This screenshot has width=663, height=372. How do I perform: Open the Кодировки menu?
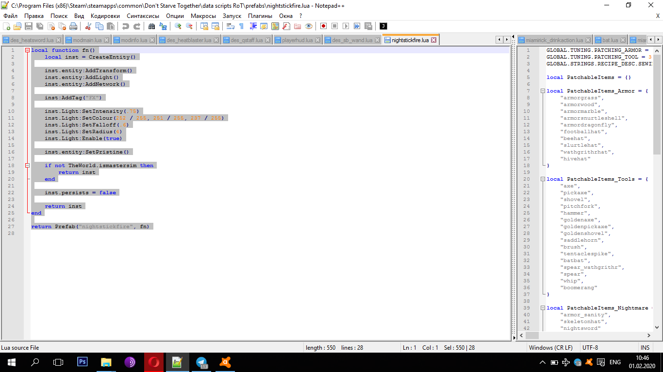[105, 16]
